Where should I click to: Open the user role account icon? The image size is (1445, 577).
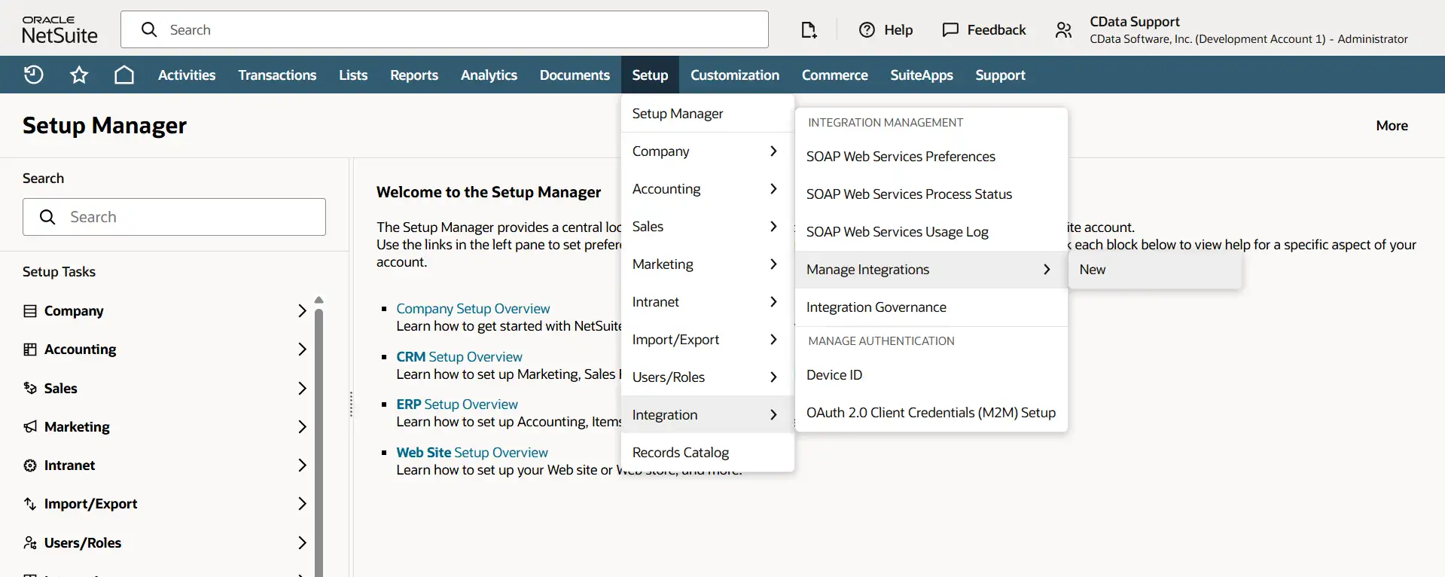coord(1063,29)
